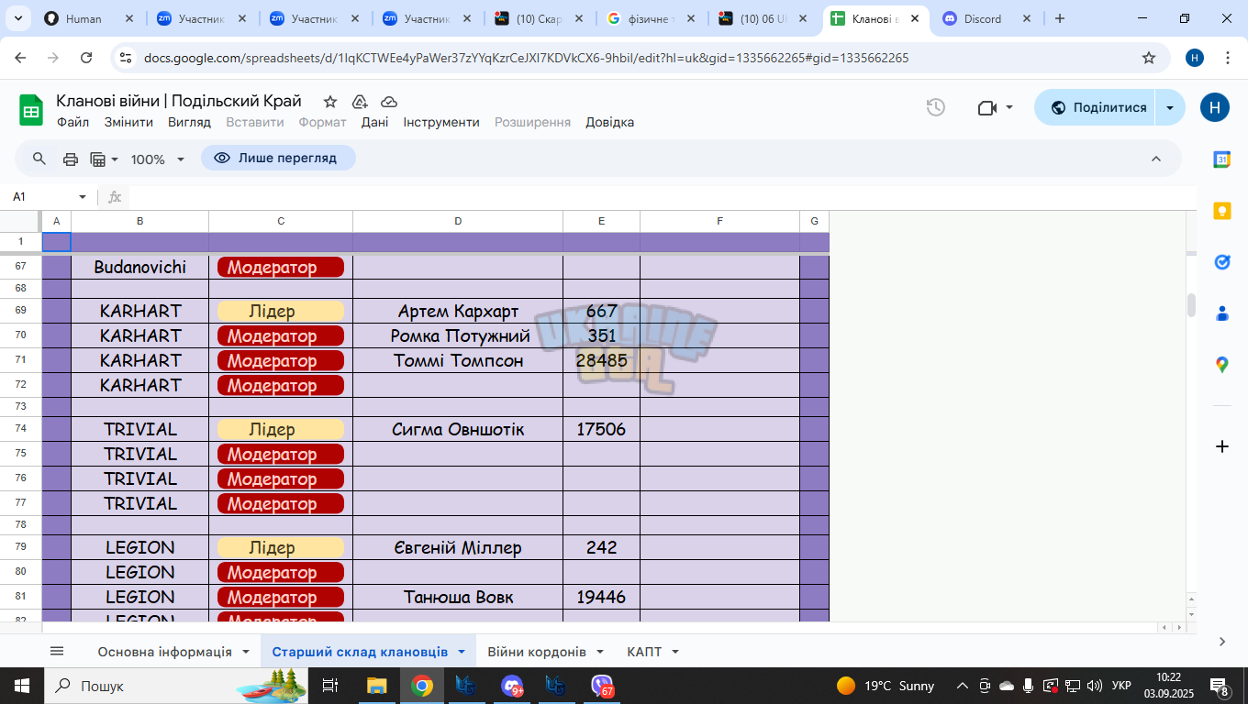Open the Файл menu
The width and height of the screenshot is (1248, 704).
coord(73,122)
